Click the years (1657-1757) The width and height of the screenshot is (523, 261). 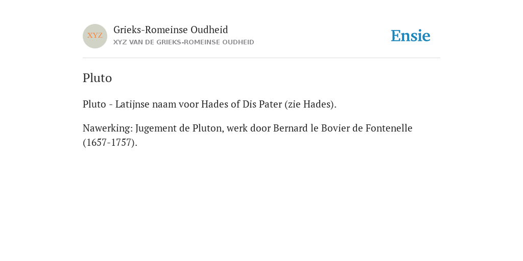pyautogui.click(x=110, y=143)
